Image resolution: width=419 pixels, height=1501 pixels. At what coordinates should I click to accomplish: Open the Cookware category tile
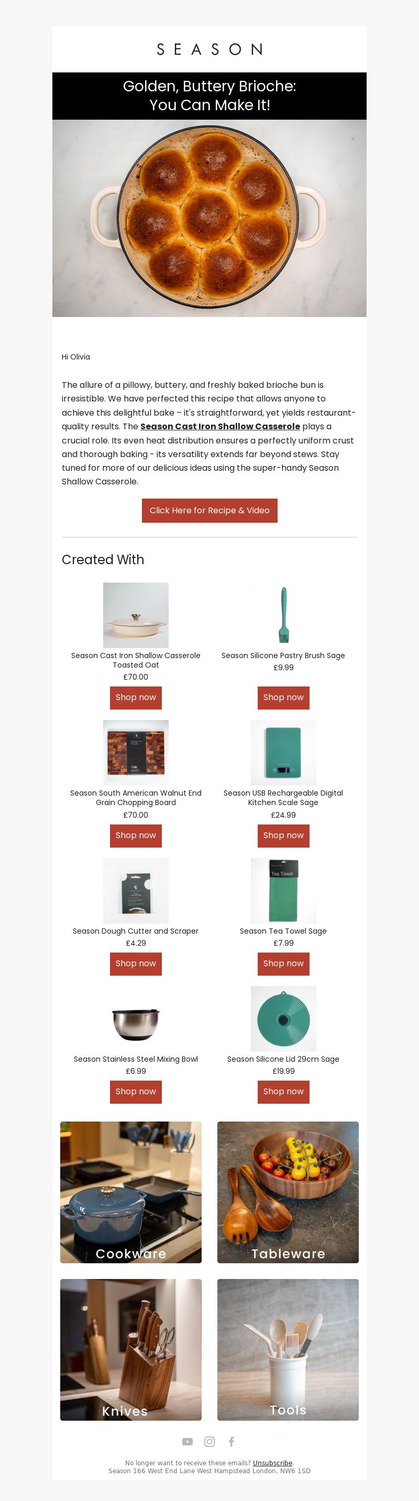tap(131, 1192)
